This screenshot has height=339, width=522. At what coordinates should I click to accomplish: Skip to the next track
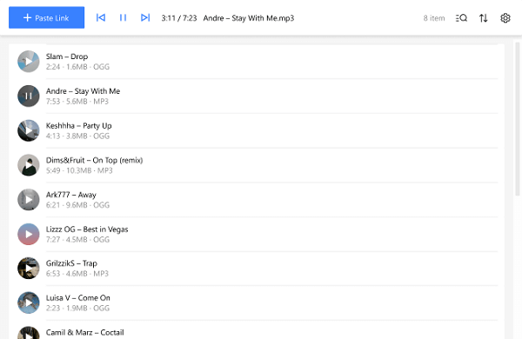pyautogui.click(x=145, y=17)
